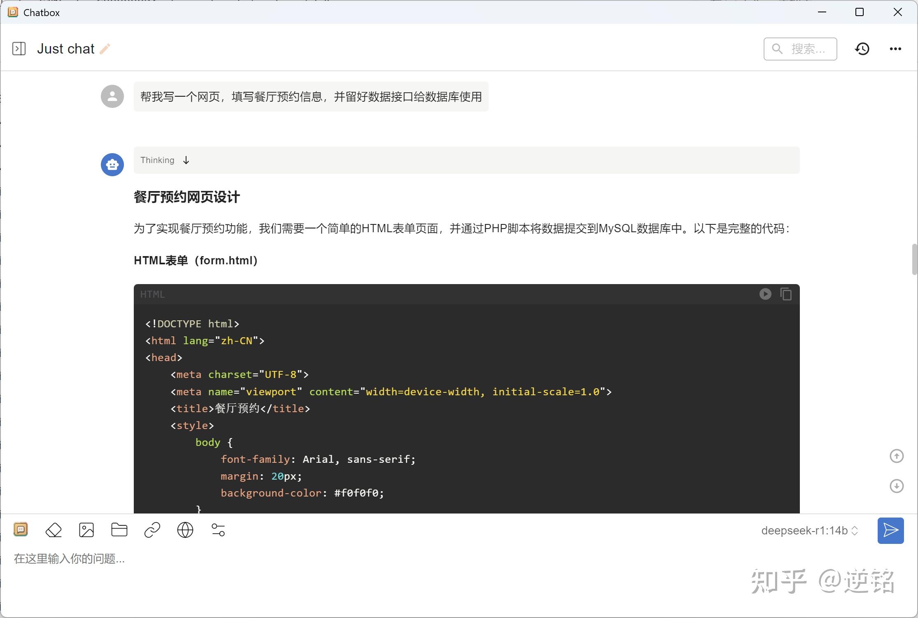
Task: Attach a link with chain icon
Action: (x=152, y=530)
